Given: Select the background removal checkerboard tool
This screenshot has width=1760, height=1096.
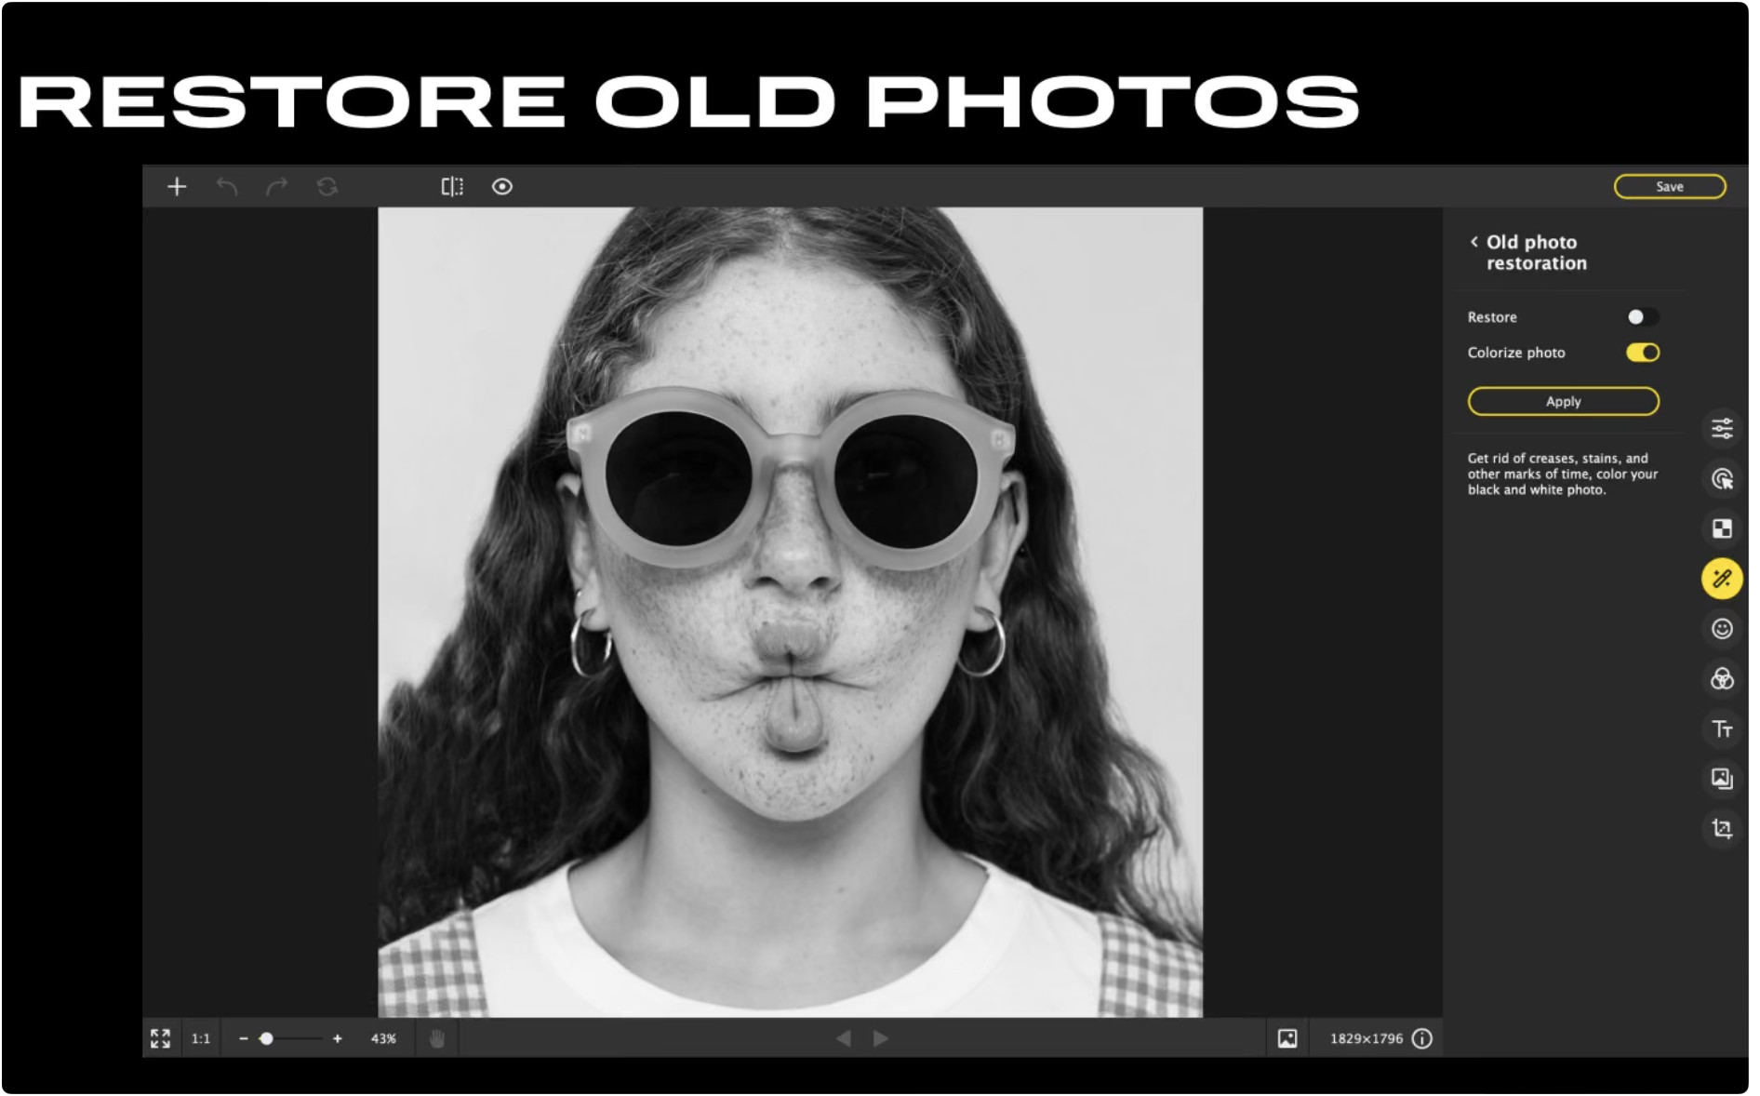Looking at the screenshot, I should tap(1722, 528).
